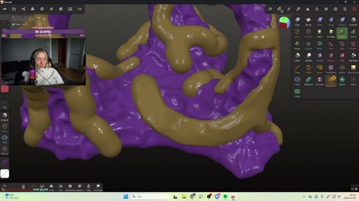Select the Split tool
The image size is (359, 201).
click(x=342, y=45)
